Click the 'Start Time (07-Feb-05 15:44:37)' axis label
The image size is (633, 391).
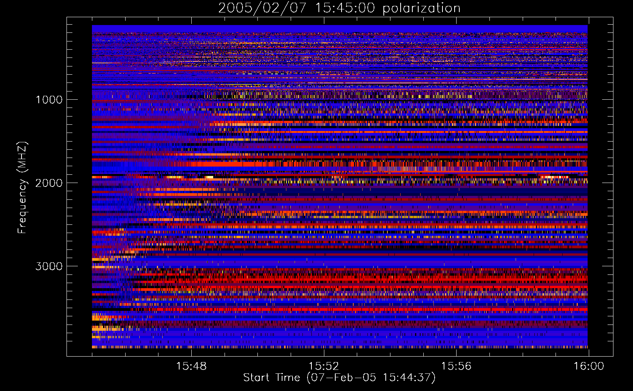(x=339, y=377)
